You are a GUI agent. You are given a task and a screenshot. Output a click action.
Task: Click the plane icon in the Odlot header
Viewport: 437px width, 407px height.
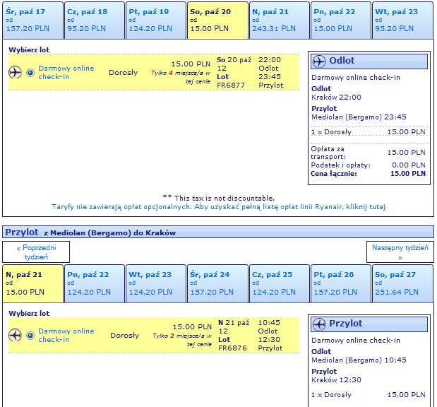[319, 61]
